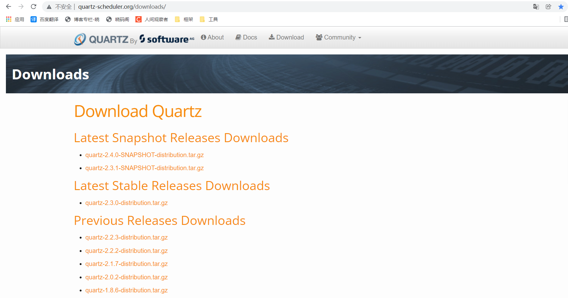568x298 pixels.
Task: Click the Latest Stable Releases Downloads heading
Action: 172,186
